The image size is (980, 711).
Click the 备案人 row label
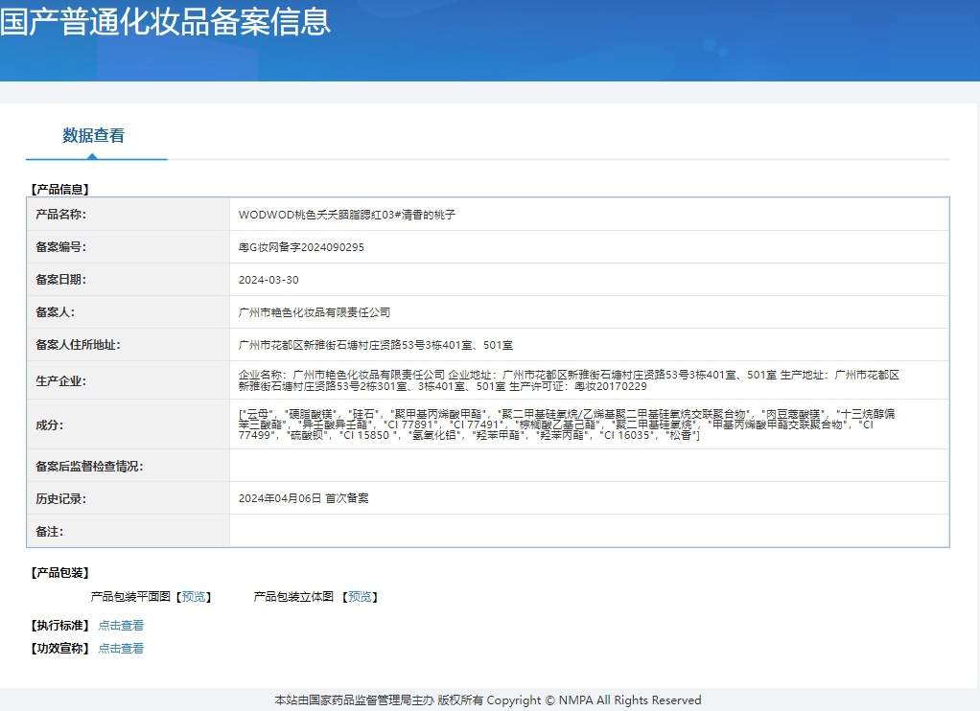click(x=55, y=311)
